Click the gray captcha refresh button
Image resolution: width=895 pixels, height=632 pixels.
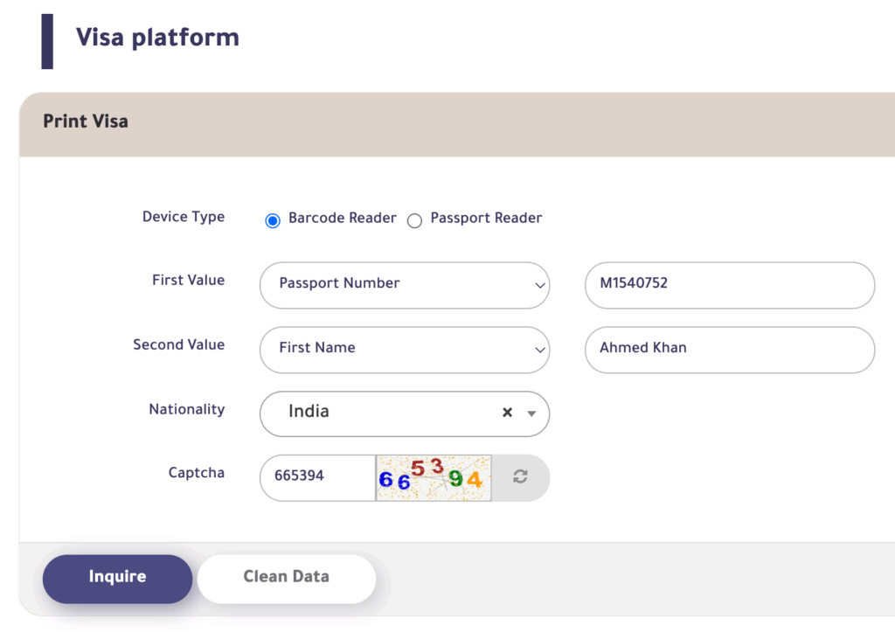pos(520,477)
